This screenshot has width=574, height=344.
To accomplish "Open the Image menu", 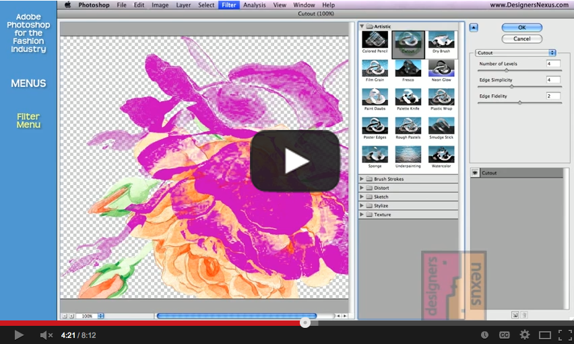I will click(160, 5).
